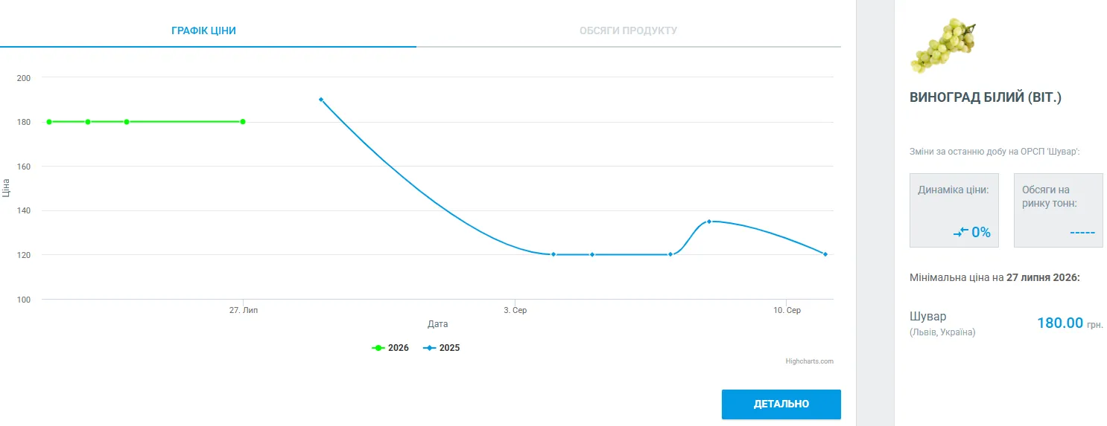Viewport: 1107px width, 426px height.
Task: Select the 2025 peak point at 190
Action: click(x=321, y=100)
